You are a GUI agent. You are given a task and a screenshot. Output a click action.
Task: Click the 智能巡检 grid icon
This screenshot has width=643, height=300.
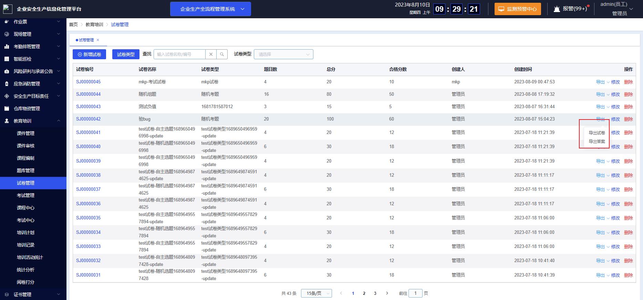[x=7, y=59]
